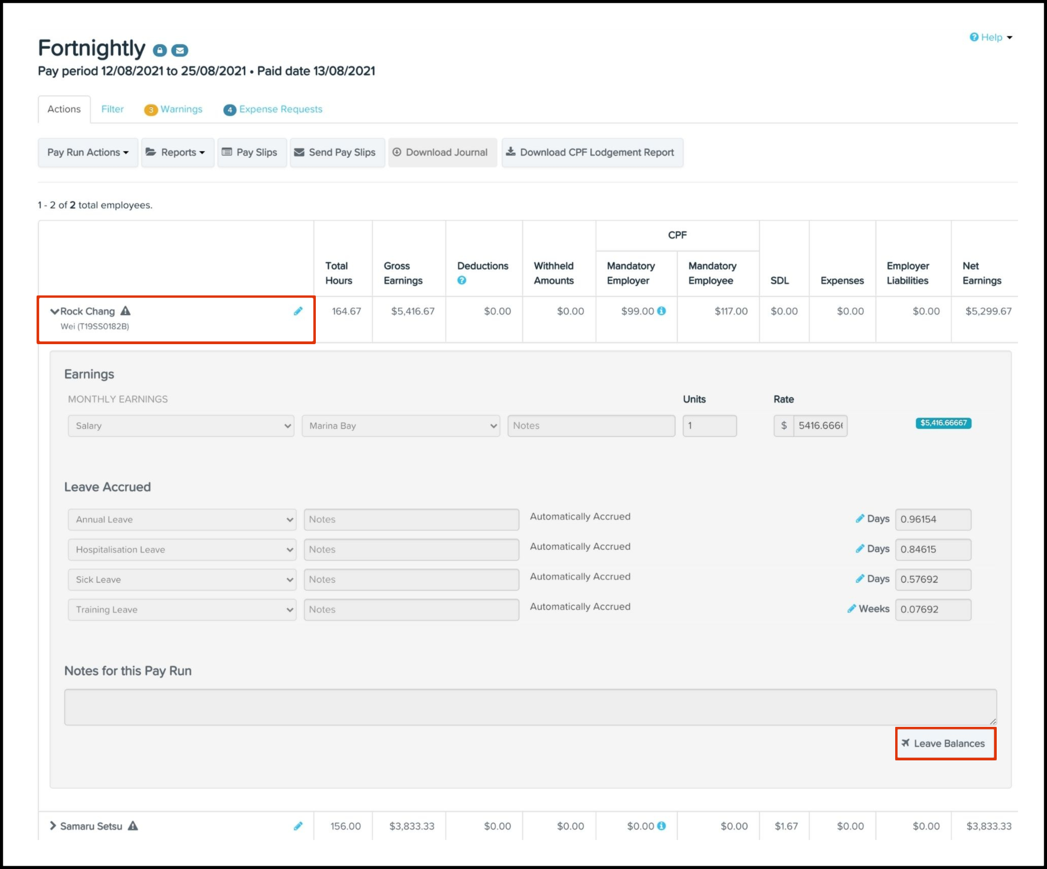1047x869 pixels.
Task: Click the Annual Leave days value 0.96154
Action: tap(933, 520)
